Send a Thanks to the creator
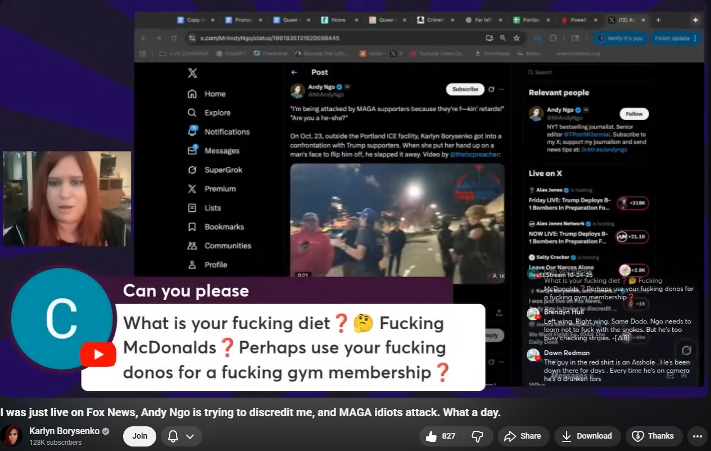 tap(653, 436)
